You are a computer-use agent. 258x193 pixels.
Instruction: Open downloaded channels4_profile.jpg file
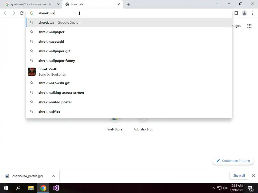tap(27, 176)
